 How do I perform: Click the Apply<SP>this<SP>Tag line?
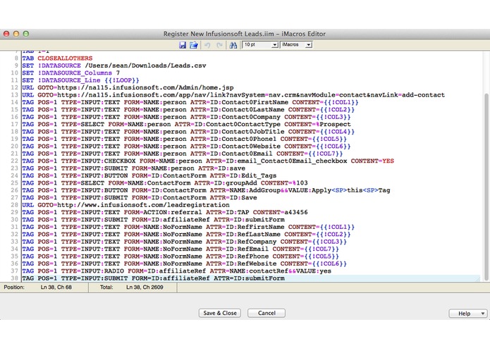coord(206,190)
